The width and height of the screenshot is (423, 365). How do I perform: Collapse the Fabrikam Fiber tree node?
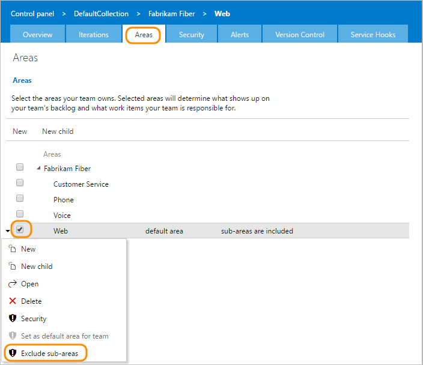click(38, 168)
